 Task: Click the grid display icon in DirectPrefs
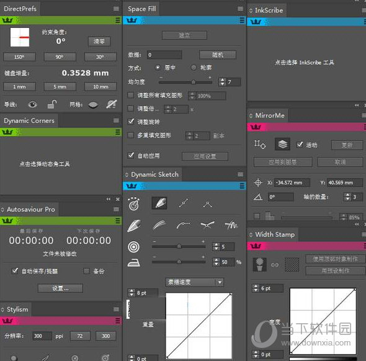click(x=93, y=105)
